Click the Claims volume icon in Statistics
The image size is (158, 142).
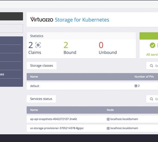pyautogui.click(x=38, y=45)
